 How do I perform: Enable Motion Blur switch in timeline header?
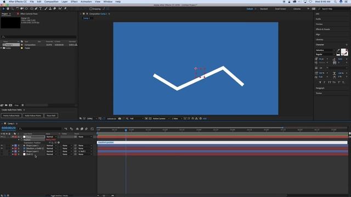tap(87, 129)
